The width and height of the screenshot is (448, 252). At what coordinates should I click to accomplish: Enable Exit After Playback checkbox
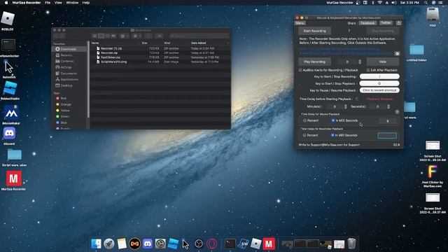click(368, 70)
